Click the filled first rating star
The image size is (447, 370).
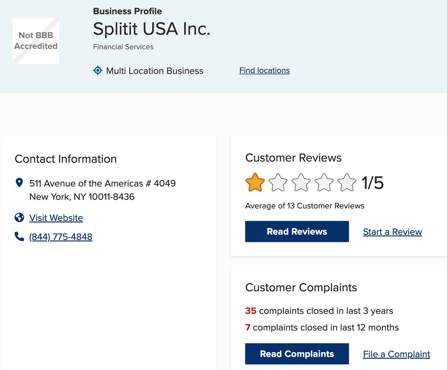point(255,182)
